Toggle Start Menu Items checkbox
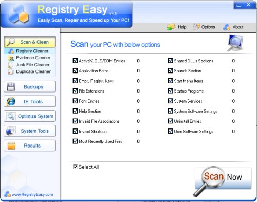257x202 pixels. click(x=170, y=81)
